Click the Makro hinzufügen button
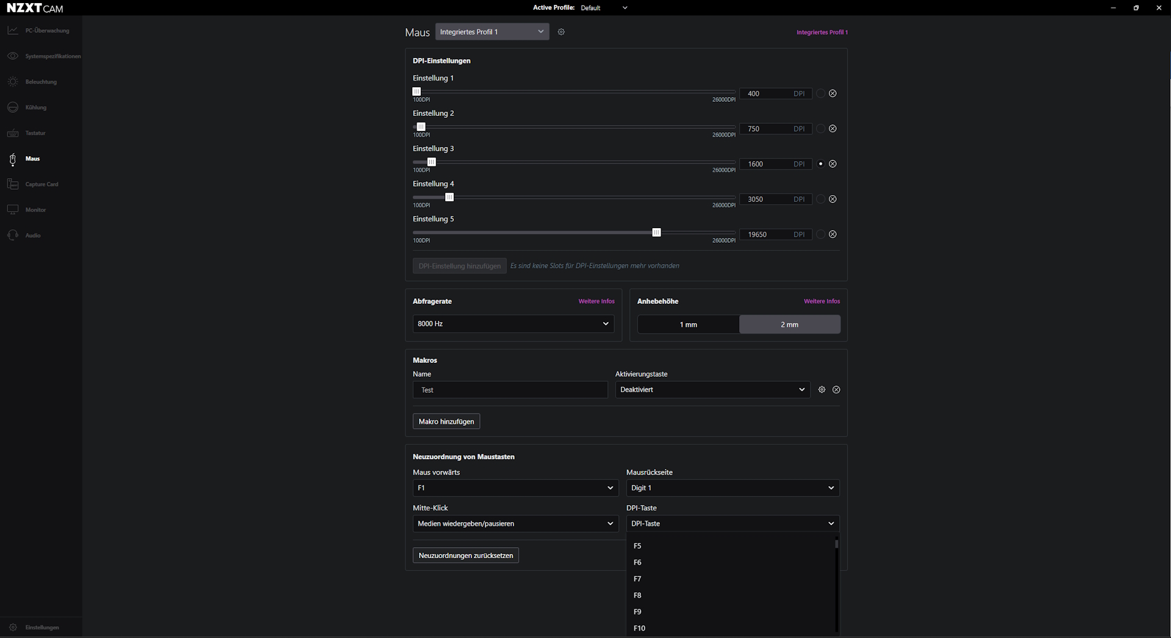 (x=446, y=421)
